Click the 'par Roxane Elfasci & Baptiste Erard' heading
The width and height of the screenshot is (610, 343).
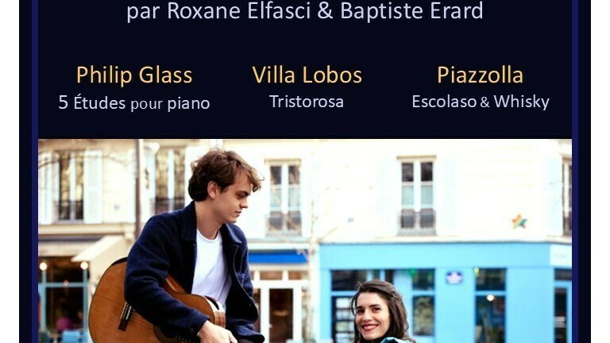tap(305, 11)
